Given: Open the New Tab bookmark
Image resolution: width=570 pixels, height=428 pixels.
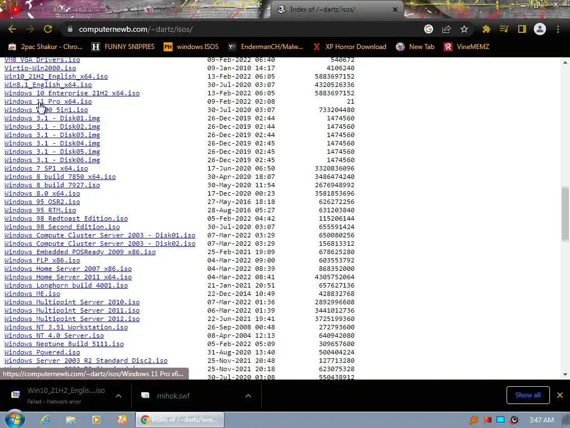Looking at the screenshot, I should point(415,47).
